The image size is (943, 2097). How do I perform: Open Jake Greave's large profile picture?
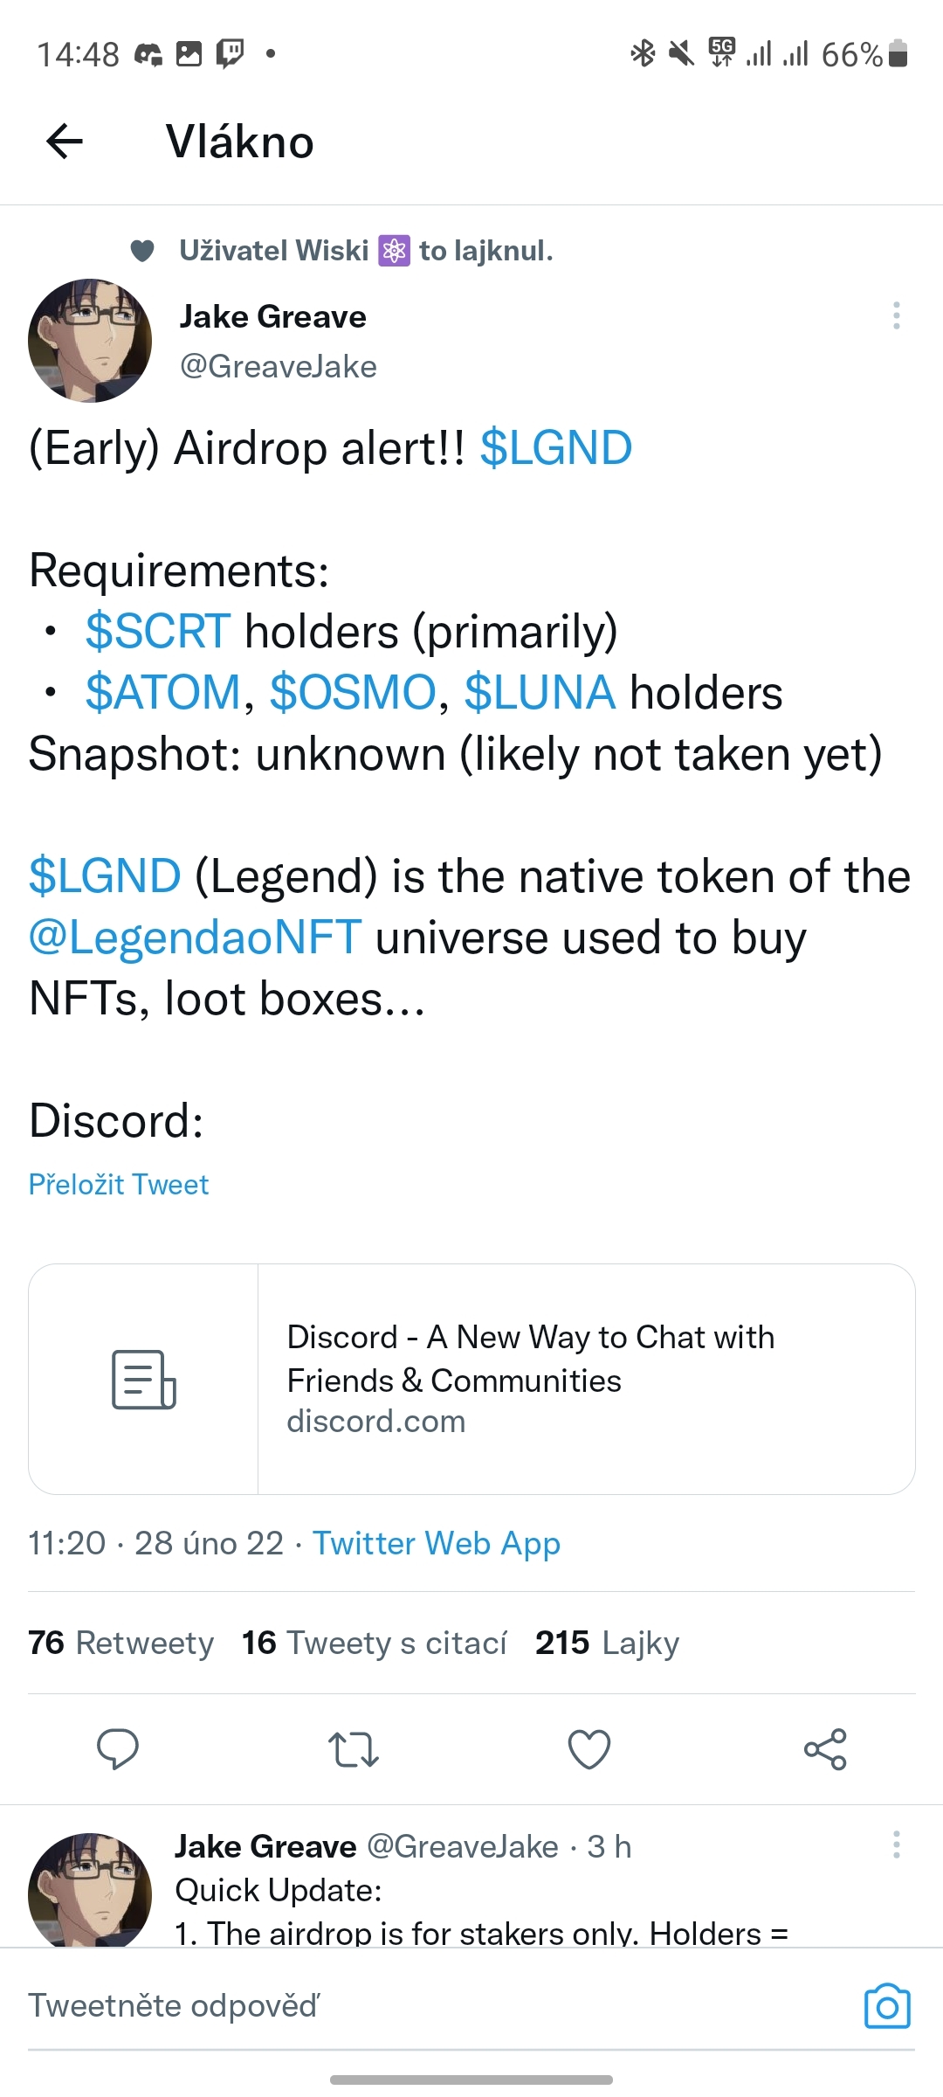[90, 341]
